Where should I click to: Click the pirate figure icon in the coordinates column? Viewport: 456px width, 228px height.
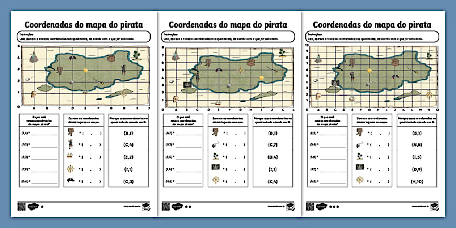point(70,144)
